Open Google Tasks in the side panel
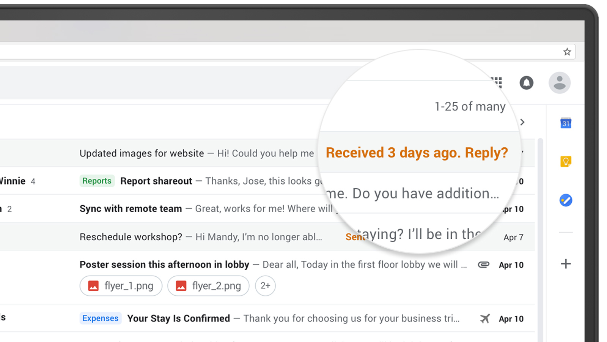 (x=566, y=200)
